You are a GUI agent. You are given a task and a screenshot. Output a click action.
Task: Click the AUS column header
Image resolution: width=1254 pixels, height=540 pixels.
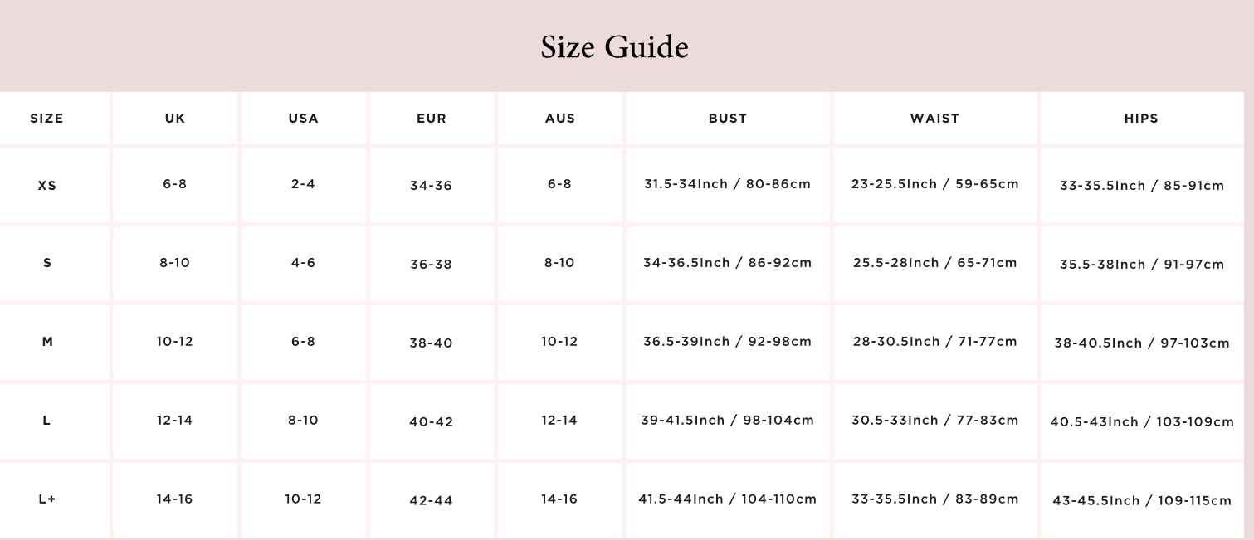pos(560,119)
